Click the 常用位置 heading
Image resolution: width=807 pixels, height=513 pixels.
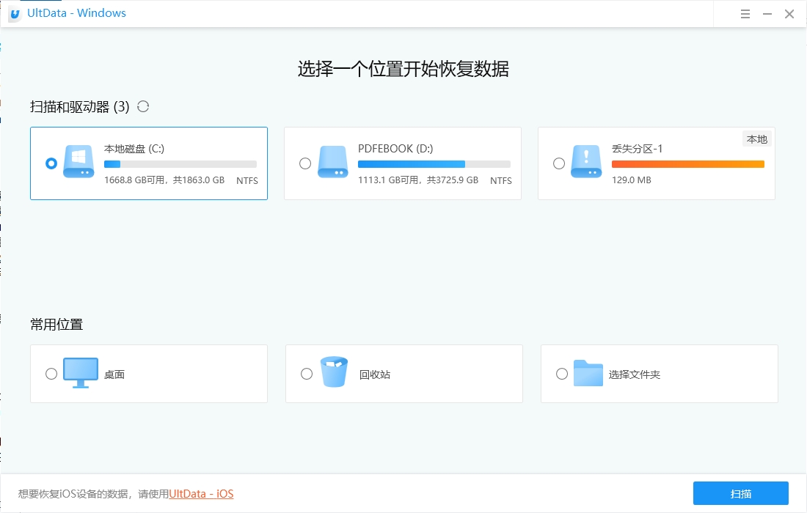(x=56, y=325)
